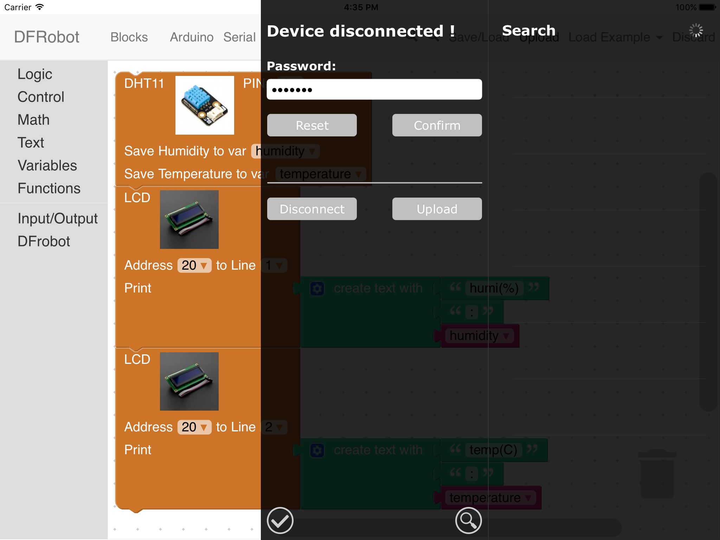720x540 pixels.
Task: Open the Input/Output block category
Action: [x=58, y=218]
